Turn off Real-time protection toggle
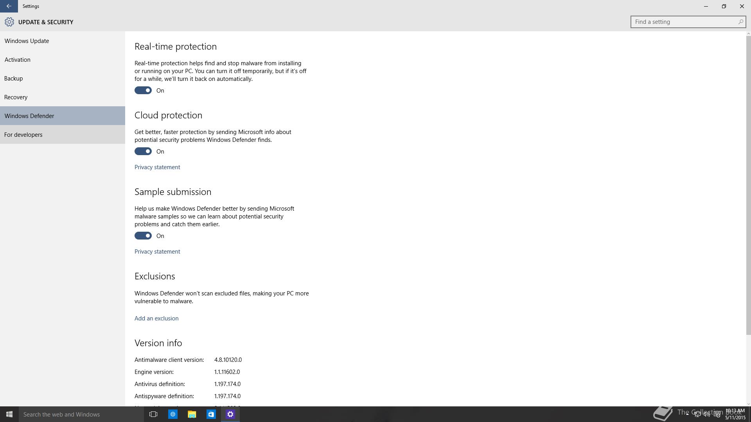 (143, 90)
